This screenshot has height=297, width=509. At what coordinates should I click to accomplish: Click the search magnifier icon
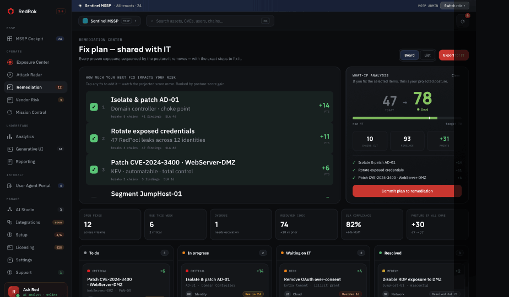click(x=152, y=21)
